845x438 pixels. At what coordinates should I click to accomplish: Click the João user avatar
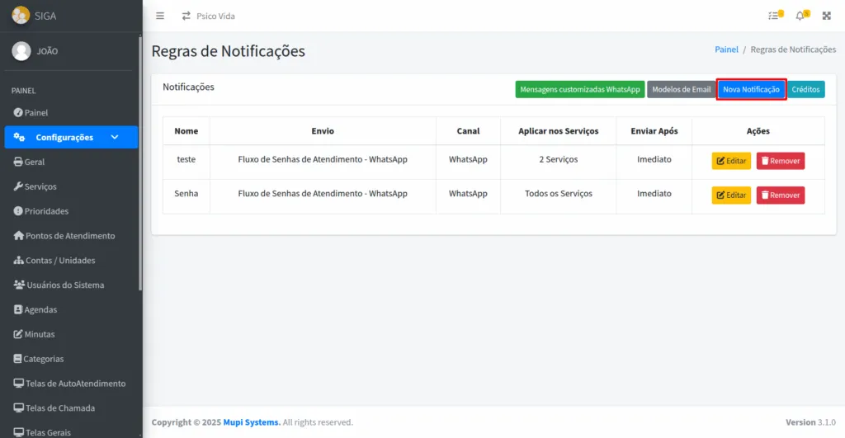click(21, 51)
